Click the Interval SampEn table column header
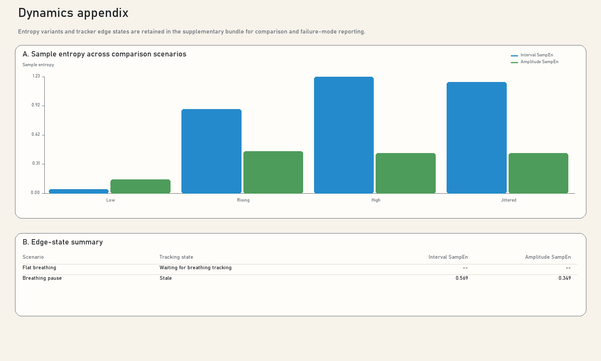 (x=448, y=257)
